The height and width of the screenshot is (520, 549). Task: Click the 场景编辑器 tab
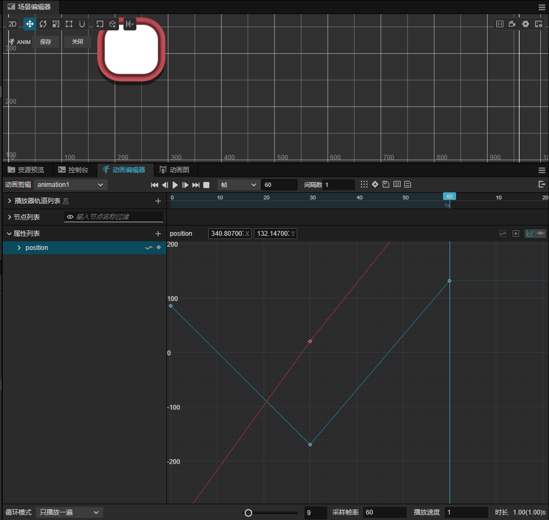point(29,7)
